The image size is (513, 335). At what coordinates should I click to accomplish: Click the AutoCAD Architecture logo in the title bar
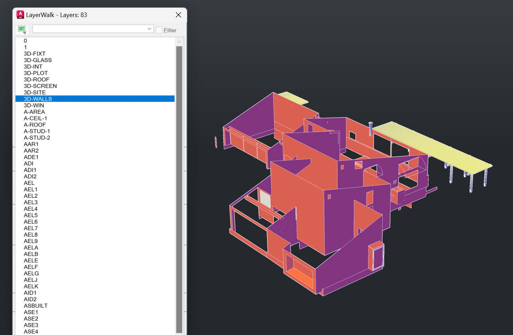coord(20,14)
